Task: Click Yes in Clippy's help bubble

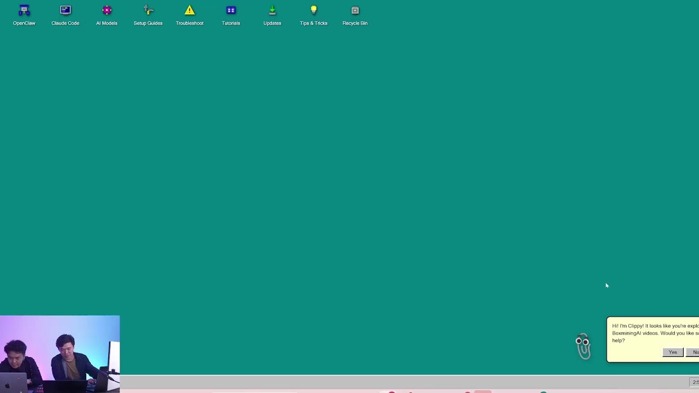Action: (673, 352)
